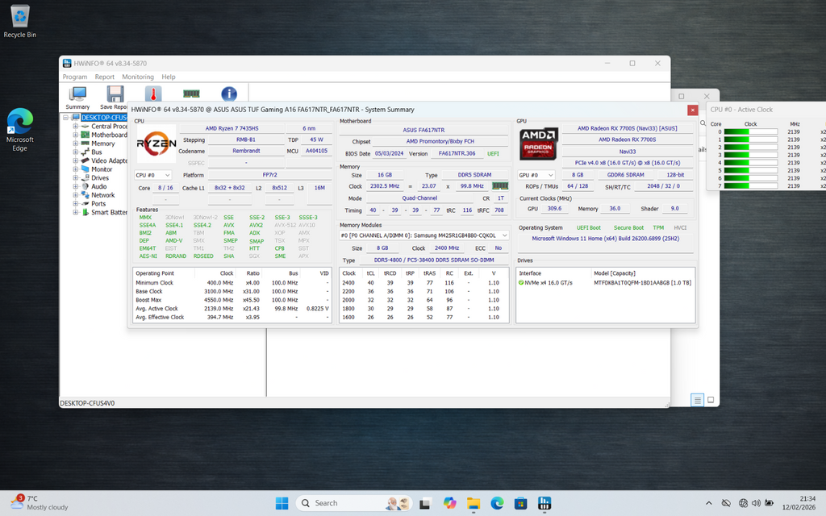826x516 pixels.
Task: Click the Ryzen logo image
Action: coord(156,143)
